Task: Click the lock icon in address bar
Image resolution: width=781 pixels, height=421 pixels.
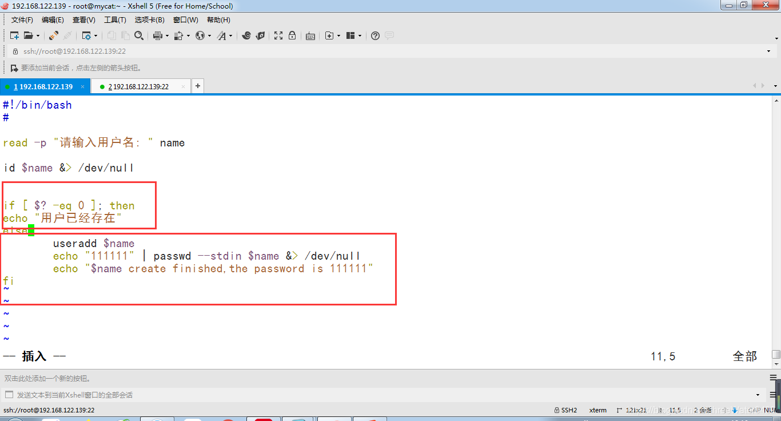Action: [15, 51]
